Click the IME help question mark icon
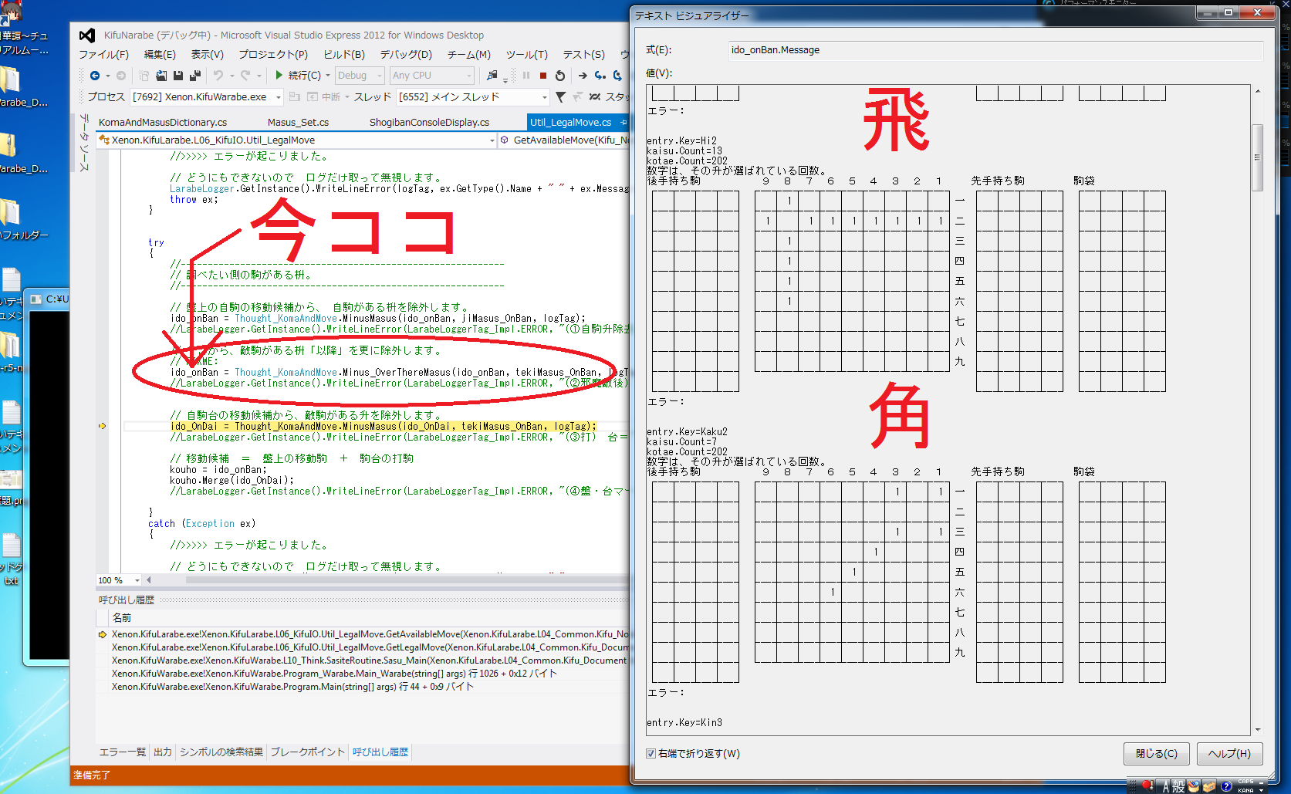The image size is (1291, 794). click(x=1226, y=786)
